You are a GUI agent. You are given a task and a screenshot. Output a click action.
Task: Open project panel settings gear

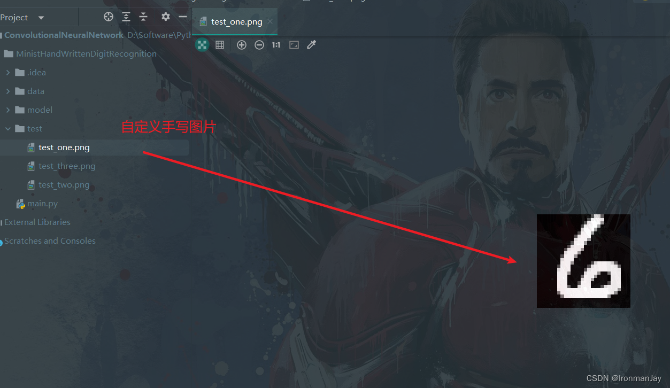point(166,17)
